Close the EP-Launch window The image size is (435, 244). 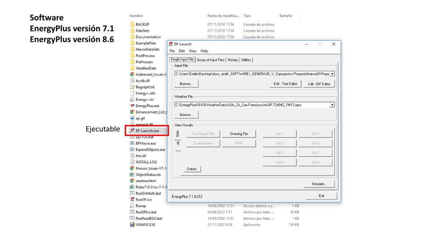(x=333, y=44)
